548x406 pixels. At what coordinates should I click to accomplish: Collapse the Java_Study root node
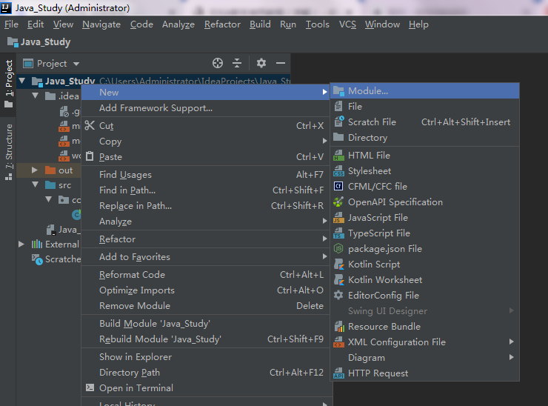pos(22,81)
